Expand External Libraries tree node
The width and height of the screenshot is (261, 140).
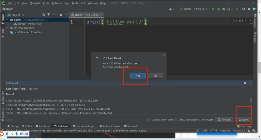pyautogui.click(x=8, y=28)
